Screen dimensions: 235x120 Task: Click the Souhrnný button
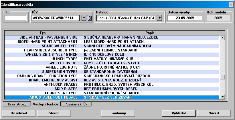118,113
